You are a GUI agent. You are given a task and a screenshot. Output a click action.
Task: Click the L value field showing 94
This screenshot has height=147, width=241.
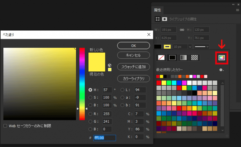coord(140,90)
